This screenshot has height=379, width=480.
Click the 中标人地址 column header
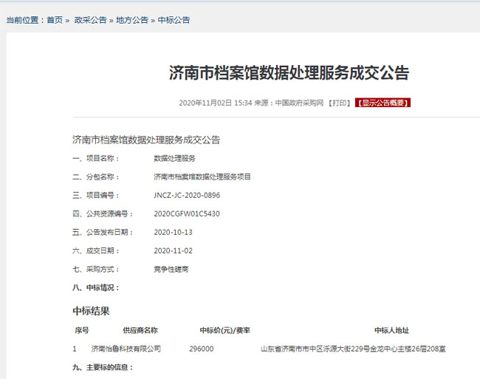click(x=392, y=330)
